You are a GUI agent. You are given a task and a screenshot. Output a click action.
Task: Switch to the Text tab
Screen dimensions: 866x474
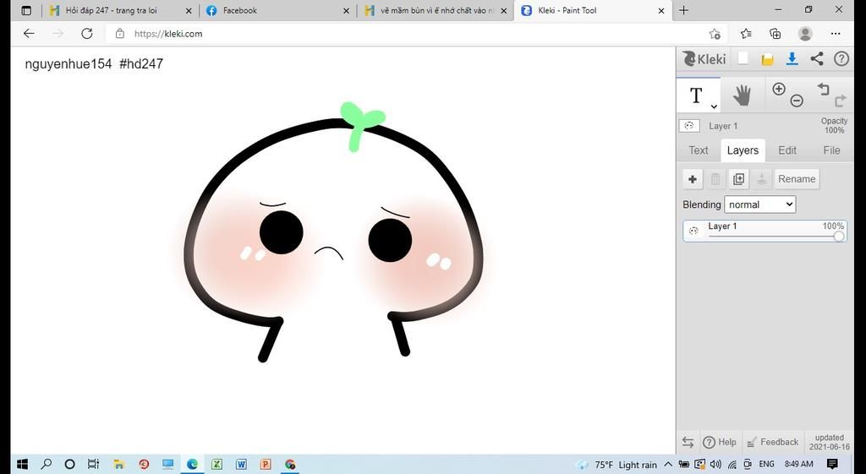coord(698,150)
